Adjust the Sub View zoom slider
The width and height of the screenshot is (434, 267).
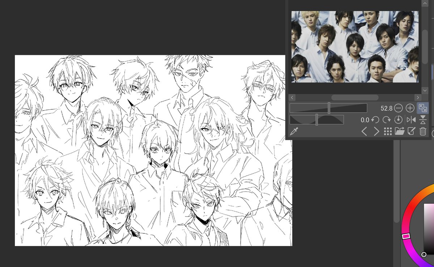point(328,108)
